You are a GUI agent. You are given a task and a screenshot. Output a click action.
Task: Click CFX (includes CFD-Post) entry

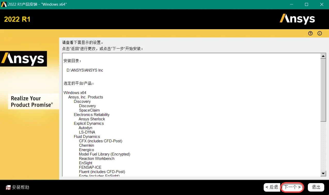click(x=101, y=141)
